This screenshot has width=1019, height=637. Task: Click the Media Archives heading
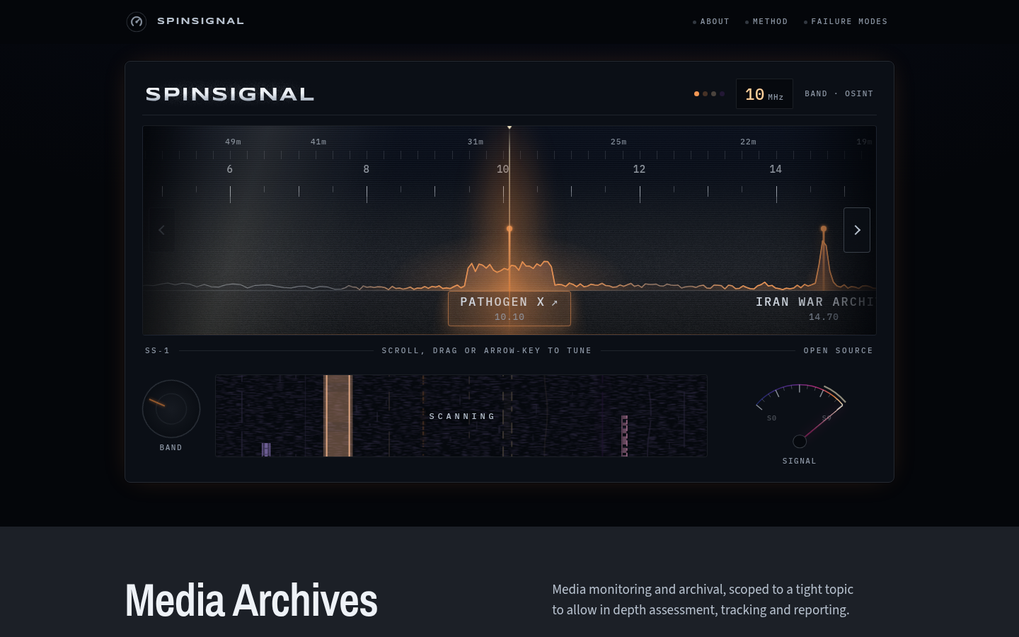point(251,600)
